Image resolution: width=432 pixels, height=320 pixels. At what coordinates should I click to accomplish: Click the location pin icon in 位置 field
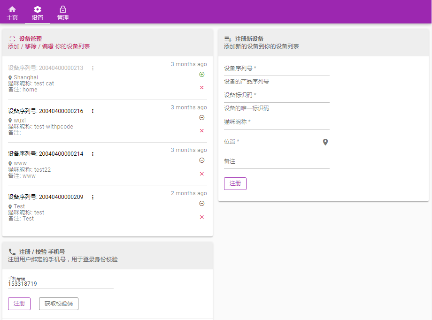(x=325, y=142)
